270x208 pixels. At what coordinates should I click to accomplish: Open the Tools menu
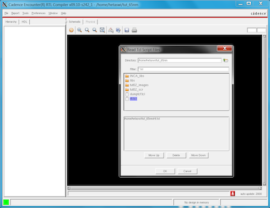point(25,13)
